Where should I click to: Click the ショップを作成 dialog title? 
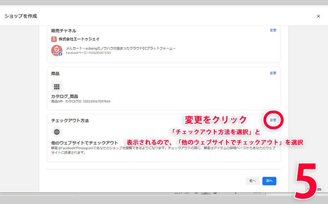point(21,16)
